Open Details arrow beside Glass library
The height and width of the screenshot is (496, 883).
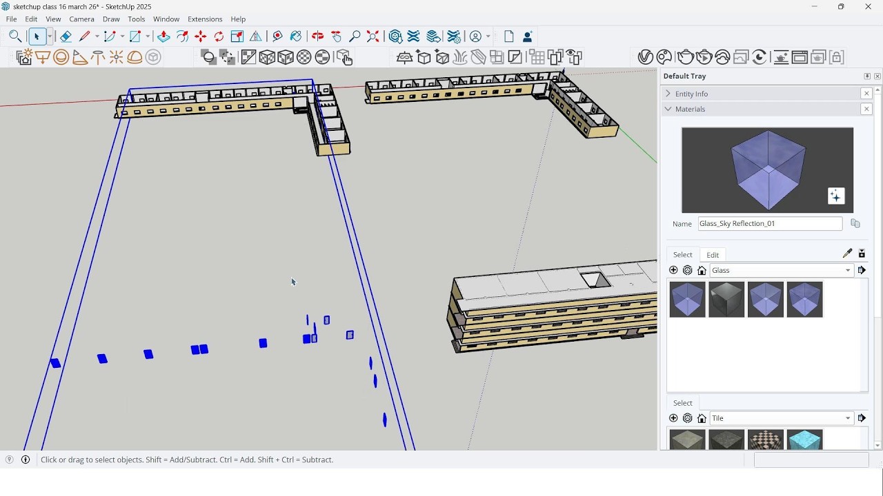coord(862,271)
